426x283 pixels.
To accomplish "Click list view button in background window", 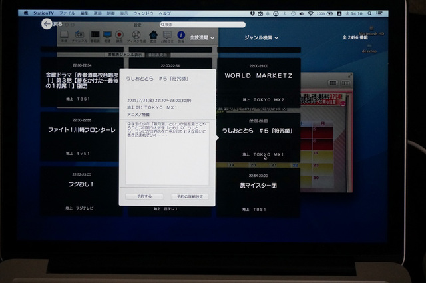I will click(345, 83).
